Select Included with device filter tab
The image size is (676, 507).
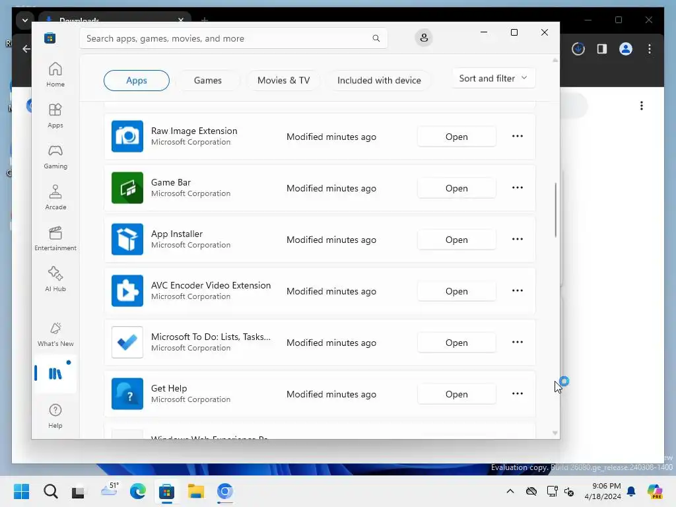pyautogui.click(x=379, y=80)
